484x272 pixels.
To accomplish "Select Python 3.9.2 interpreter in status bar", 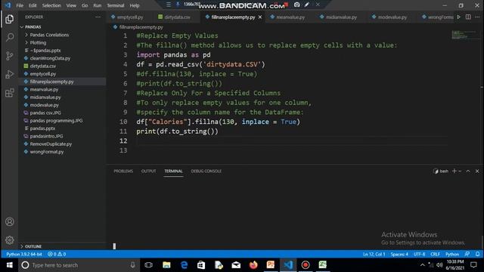I will 23,254.
